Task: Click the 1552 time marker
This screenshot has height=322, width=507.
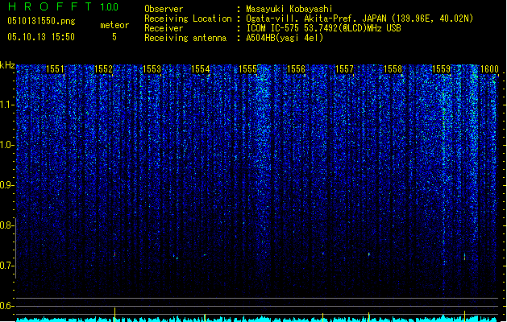Action: [103, 69]
